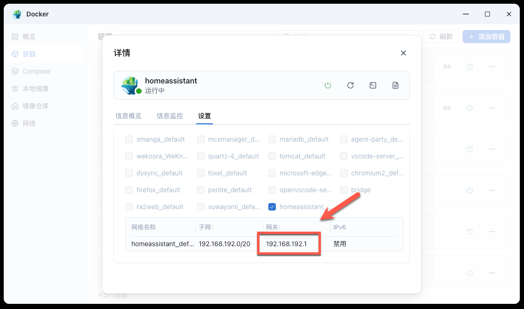The image size is (524, 309).
Task: Close the 详情 dialog with the X
Action: [x=403, y=53]
